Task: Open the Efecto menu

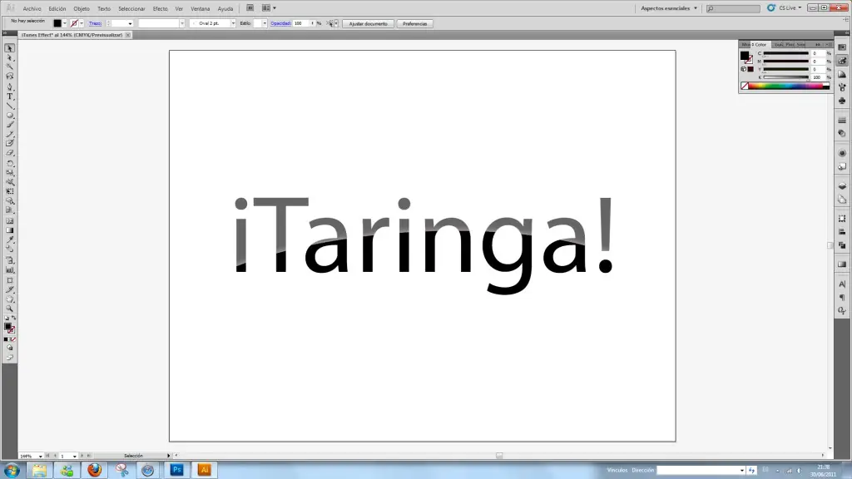Action: pyautogui.click(x=160, y=8)
